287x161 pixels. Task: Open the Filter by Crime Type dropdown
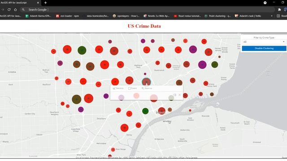[x=264, y=42]
